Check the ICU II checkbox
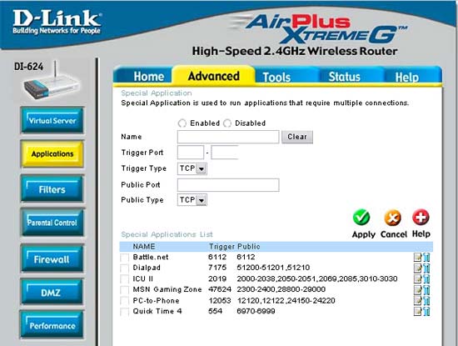458x346 pixels. (124, 279)
